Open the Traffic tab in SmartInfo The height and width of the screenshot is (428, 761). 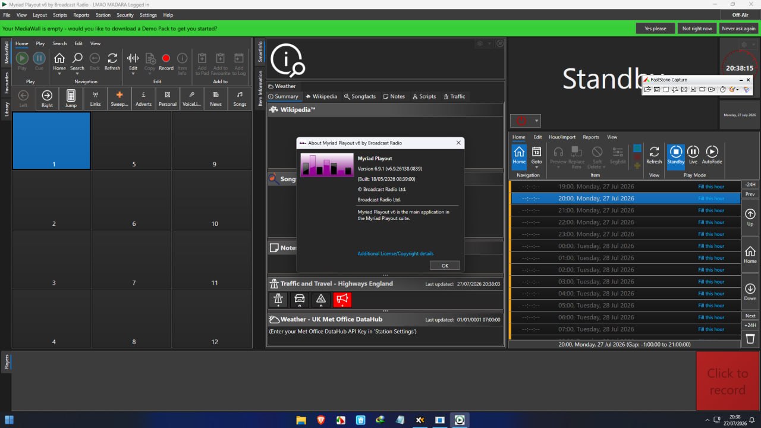coord(454,96)
